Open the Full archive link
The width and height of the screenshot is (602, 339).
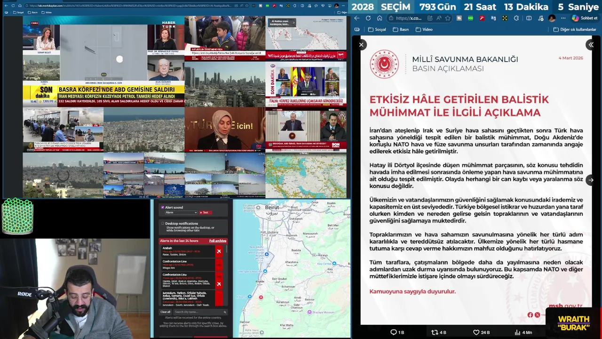[218, 241]
